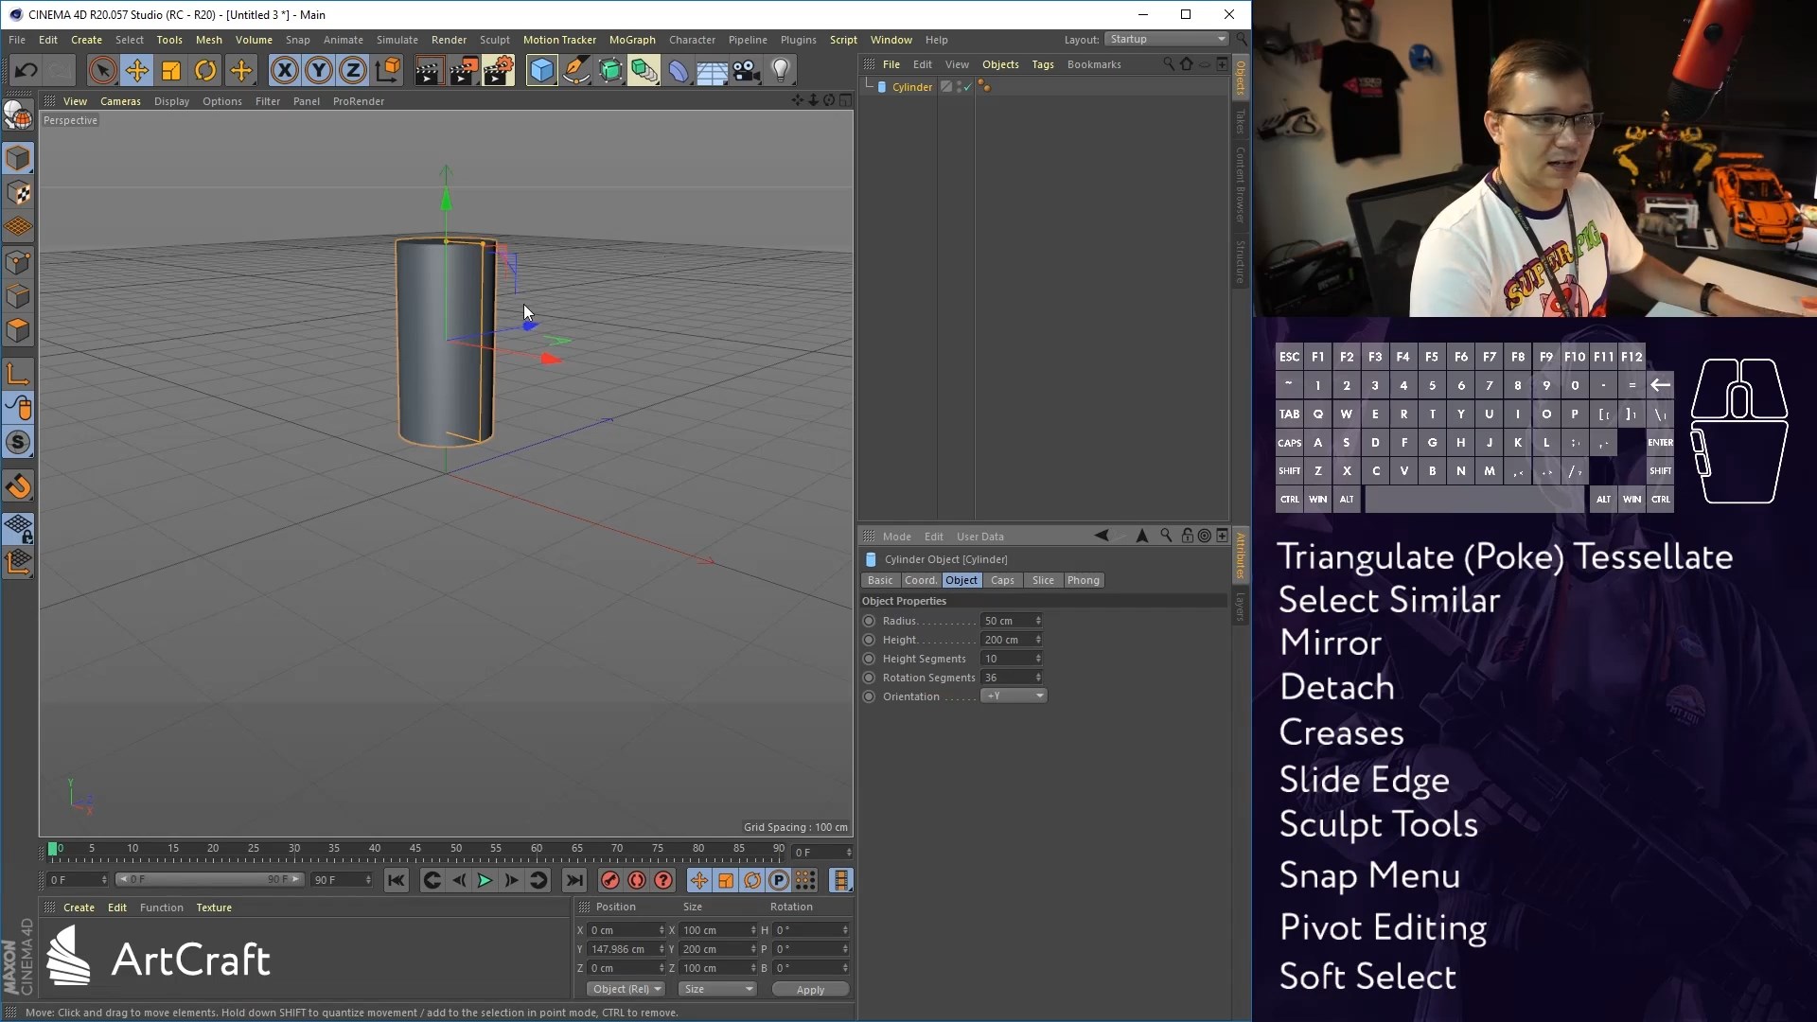The image size is (1817, 1022).
Task: Select the Move tool in top toolbar
Action: [x=137, y=71]
